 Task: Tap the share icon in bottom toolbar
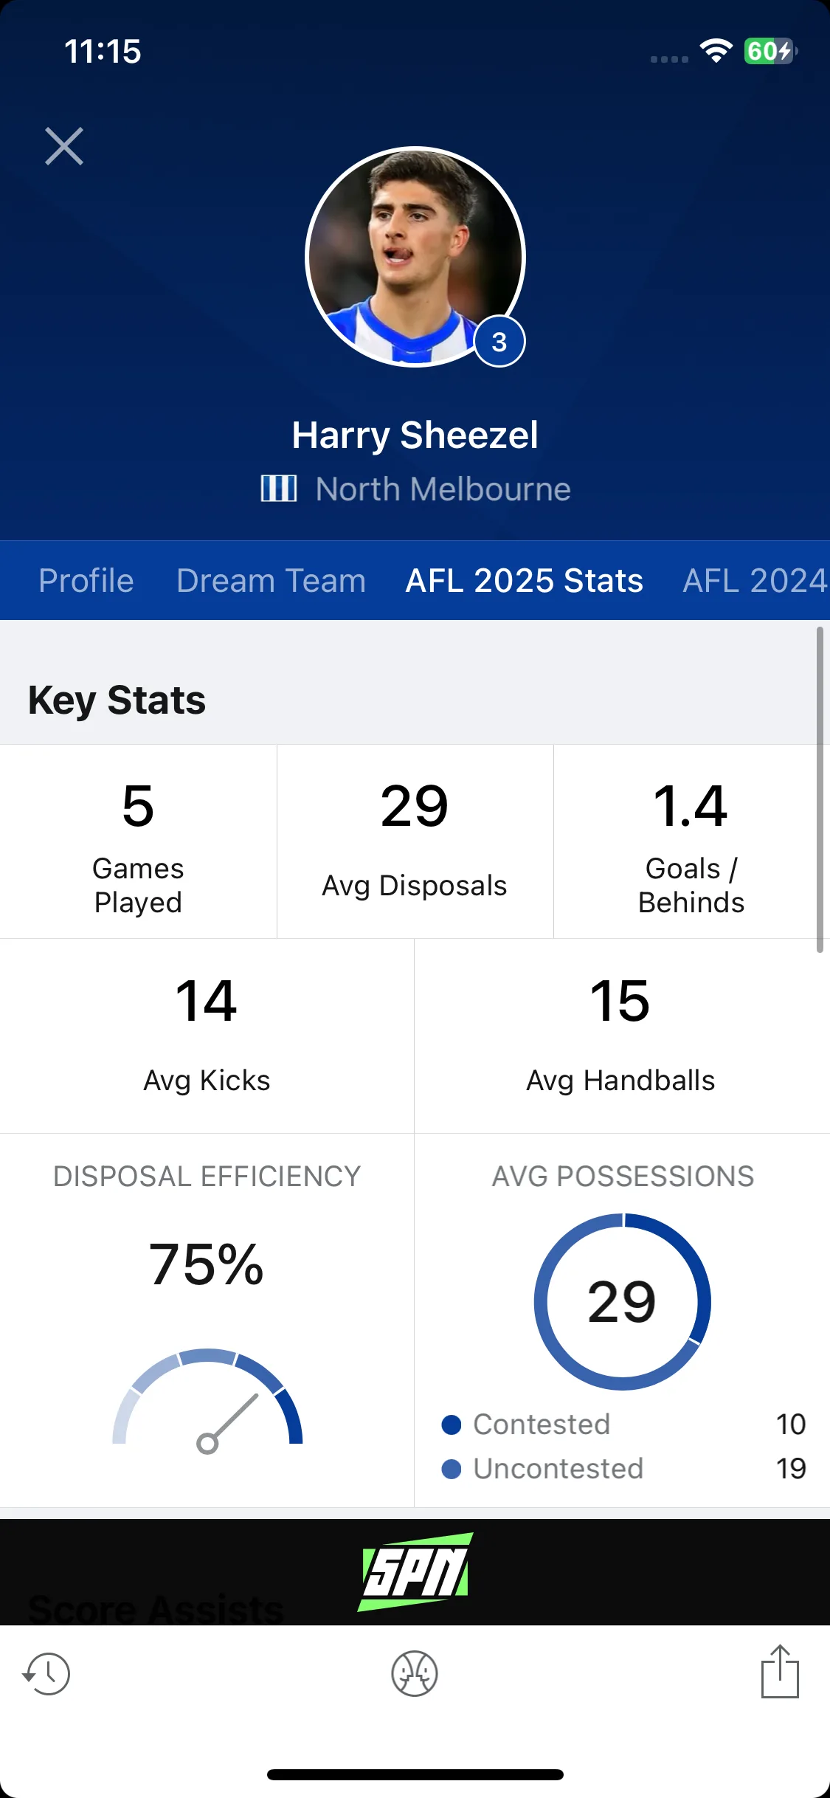pyautogui.click(x=780, y=1671)
